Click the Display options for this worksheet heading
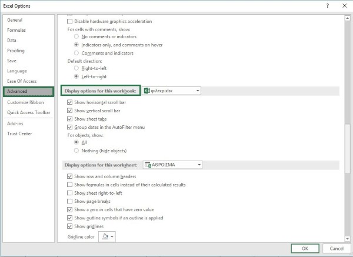This screenshot has width=353, height=257. coord(101,165)
